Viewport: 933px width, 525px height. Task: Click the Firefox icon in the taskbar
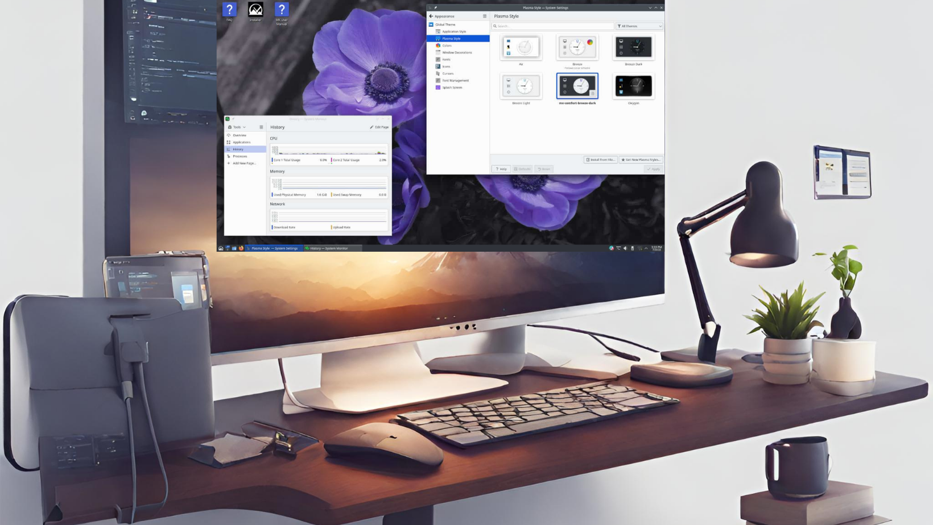241,248
